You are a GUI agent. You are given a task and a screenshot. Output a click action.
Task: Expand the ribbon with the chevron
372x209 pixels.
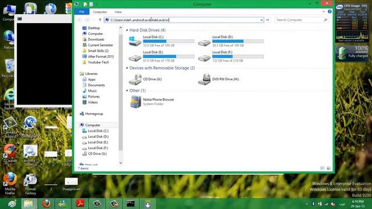(x=323, y=12)
